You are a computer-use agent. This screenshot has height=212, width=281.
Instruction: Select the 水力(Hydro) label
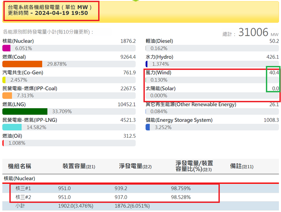(160, 57)
